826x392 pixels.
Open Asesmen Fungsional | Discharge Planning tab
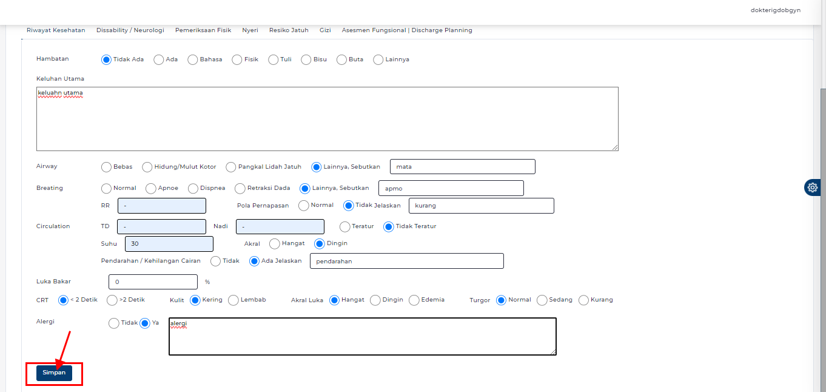click(x=407, y=30)
